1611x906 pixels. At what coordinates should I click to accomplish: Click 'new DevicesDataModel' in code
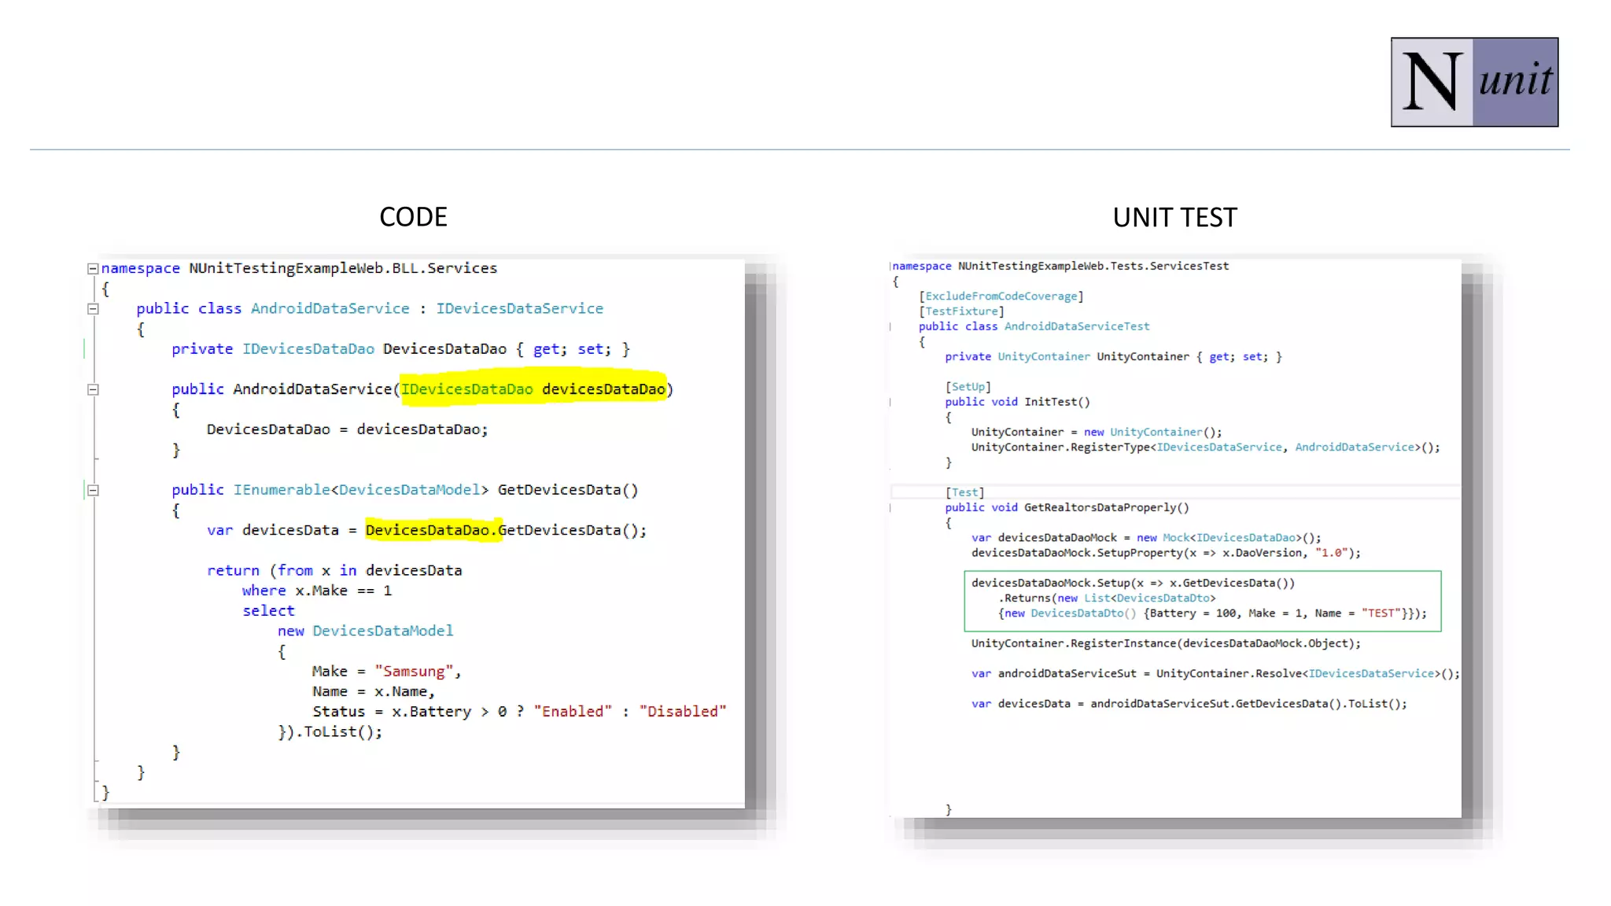pos(365,630)
